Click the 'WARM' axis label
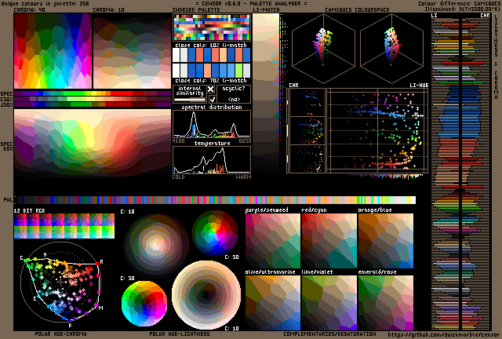502x339 pixels. 244,177
